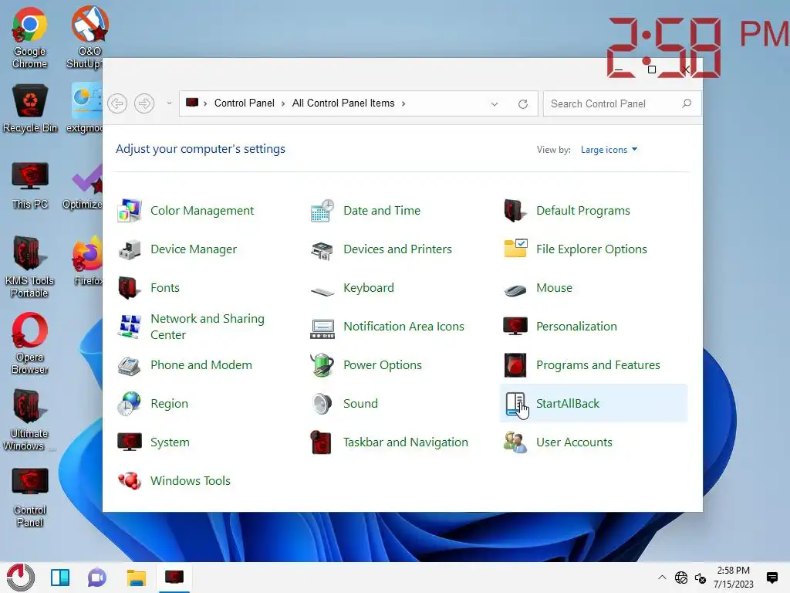Open the View by Large icons dropdown
This screenshot has width=790, height=593.
pyautogui.click(x=609, y=150)
